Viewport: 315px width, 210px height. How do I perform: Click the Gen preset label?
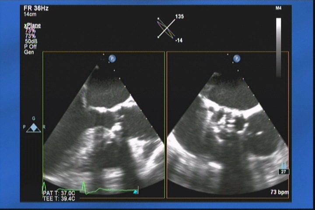tap(29, 52)
